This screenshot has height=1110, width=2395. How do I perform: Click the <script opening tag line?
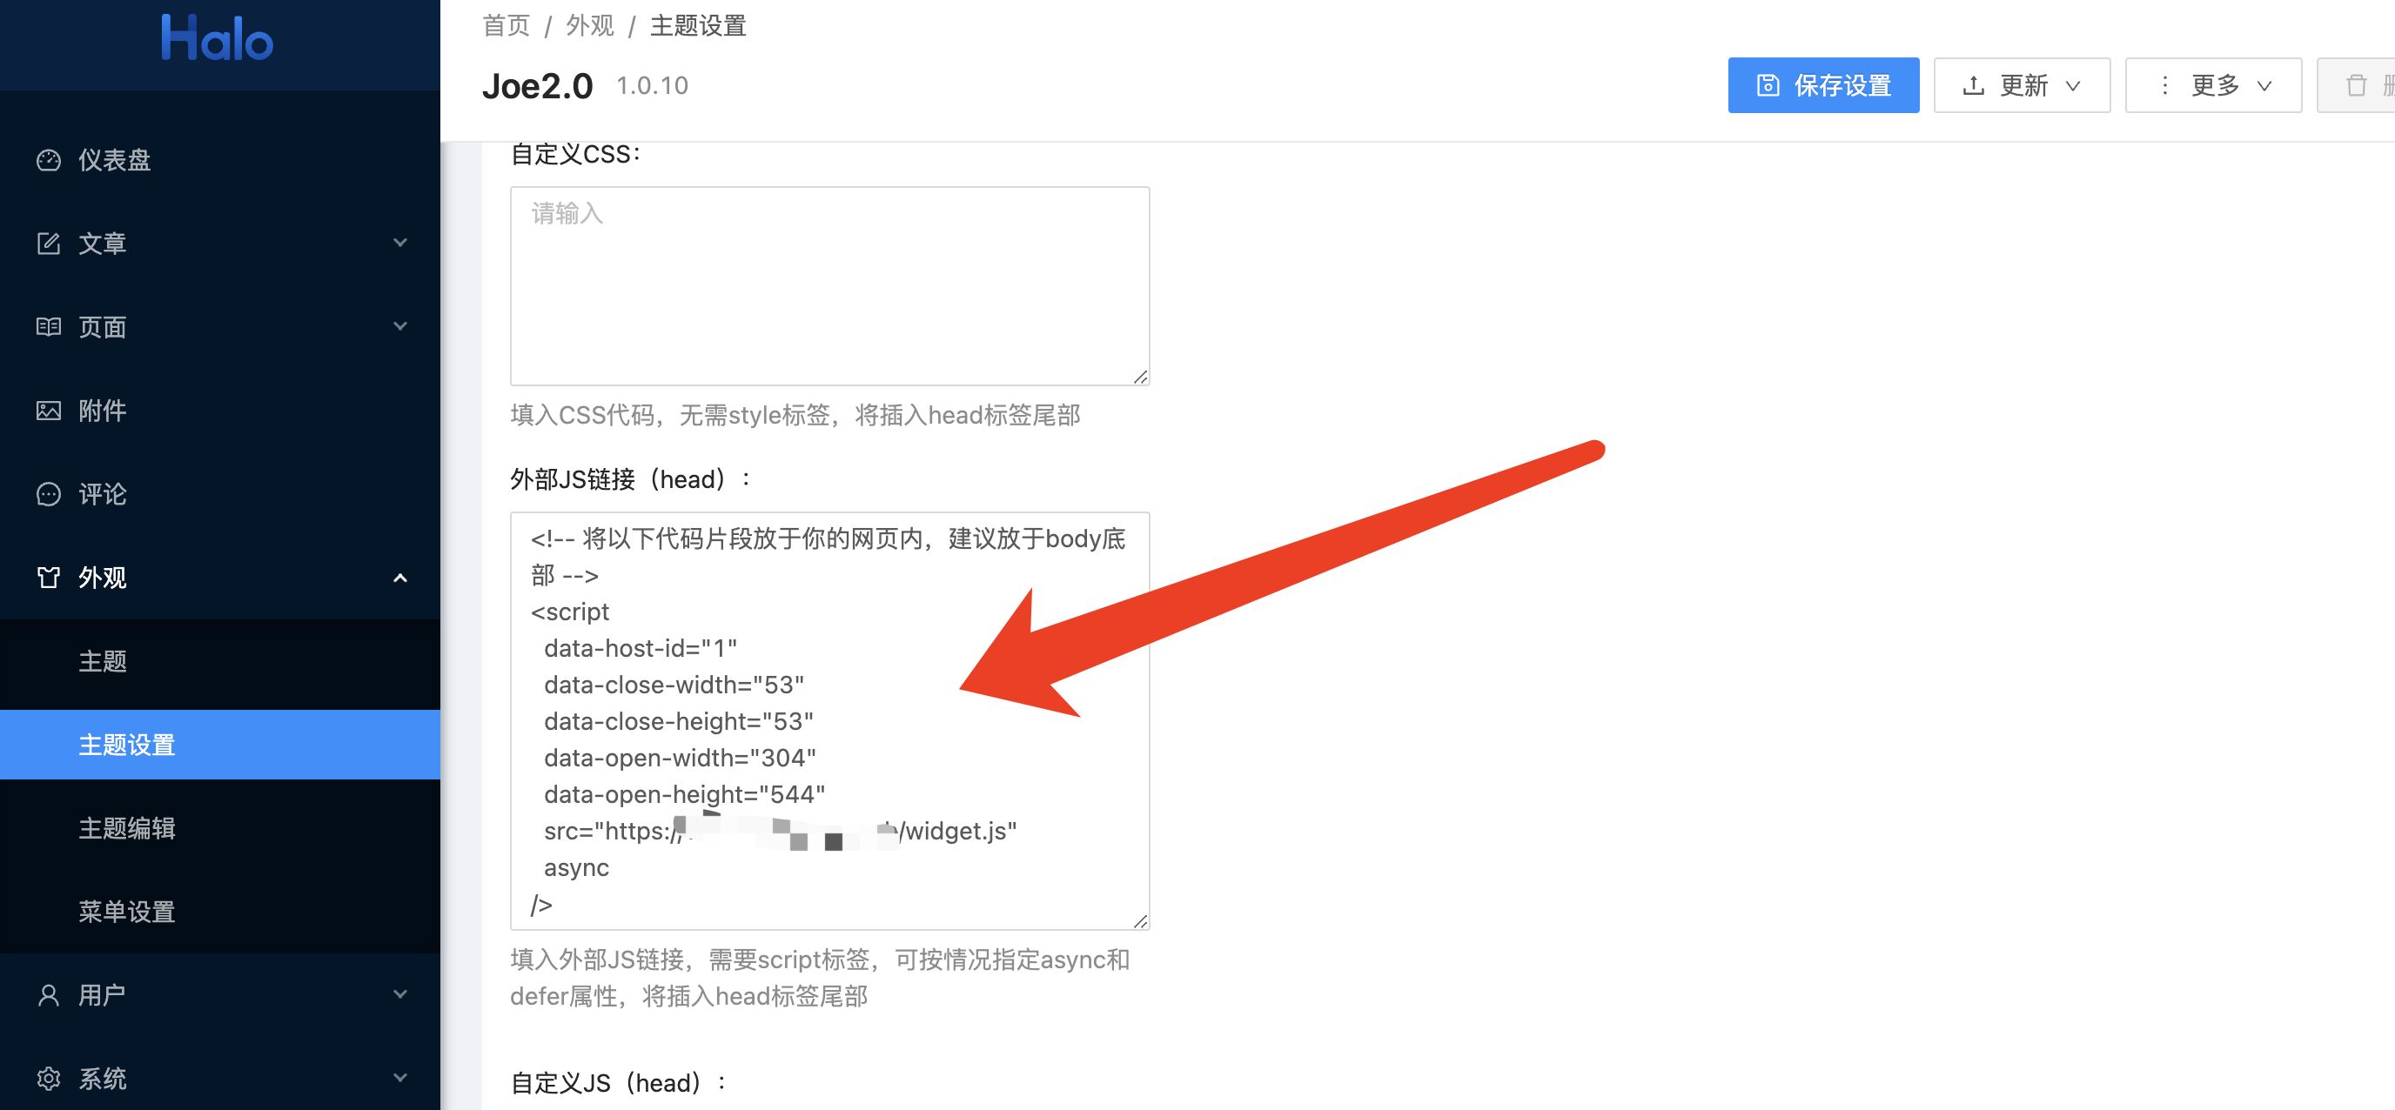point(570,612)
